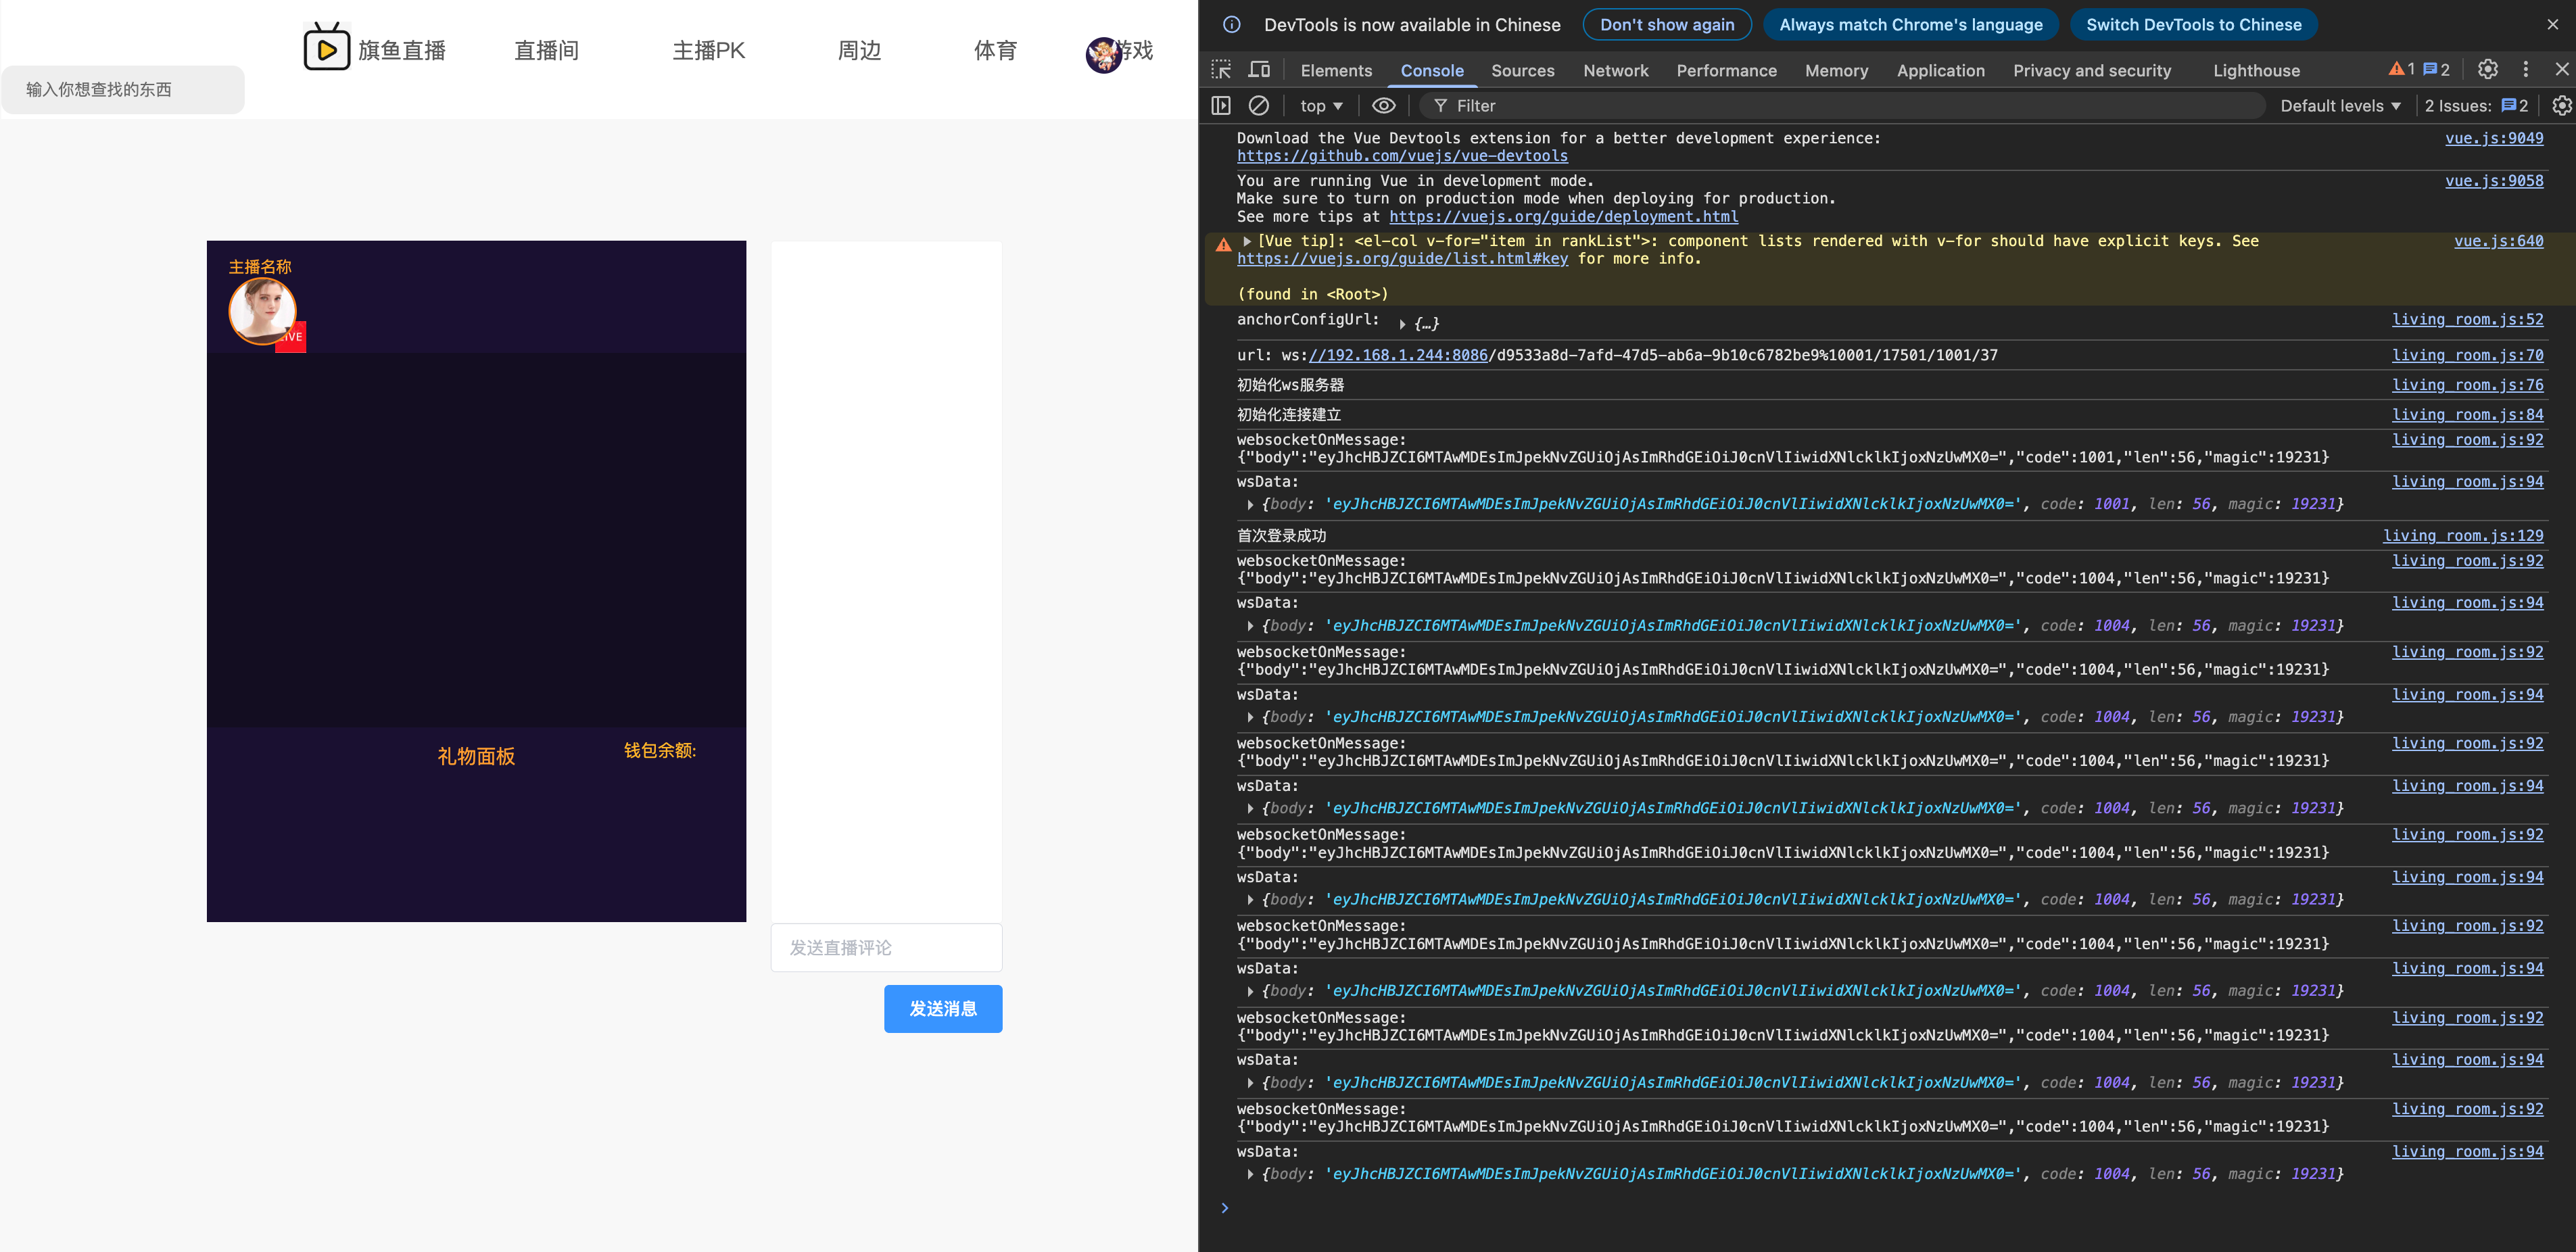Expand the anchorConfigUrl object triangle
This screenshot has height=1252, width=2576.
click(x=1402, y=324)
